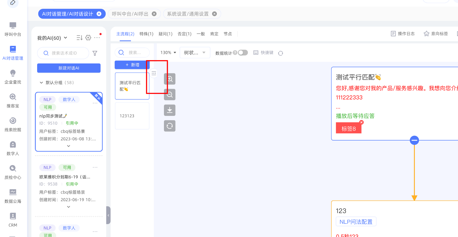Click the canvas reset refresh button
The height and width of the screenshot is (237, 458).
coord(170,126)
